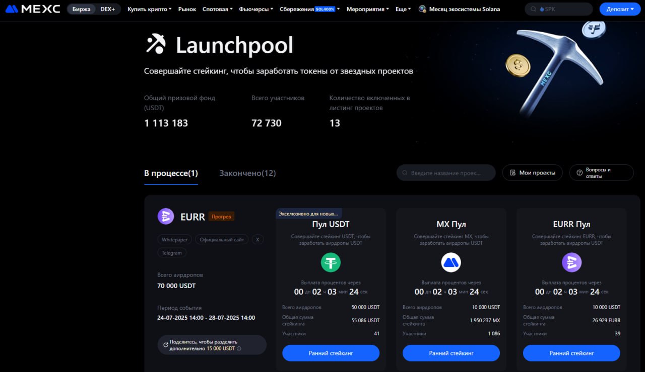Viewport: 645px width, 372px height.
Task: Expand the Сбережения dropdown menu
Action: (309, 9)
